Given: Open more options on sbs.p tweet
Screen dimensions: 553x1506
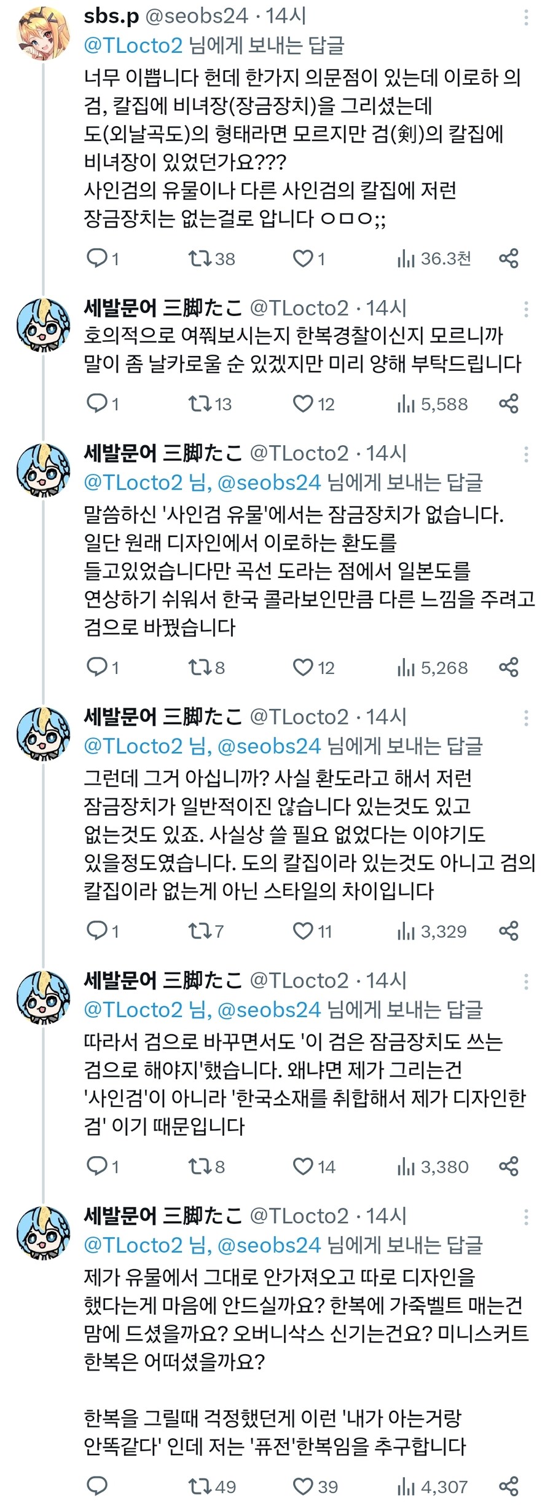Looking at the screenshot, I should tap(526, 17).
